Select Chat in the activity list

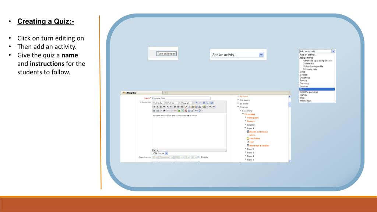[303, 72]
